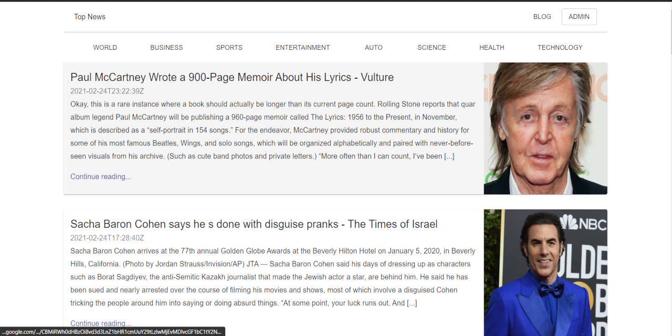Open the Paul McCartney memoir article title
The height and width of the screenshot is (336, 672).
(x=232, y=77)
